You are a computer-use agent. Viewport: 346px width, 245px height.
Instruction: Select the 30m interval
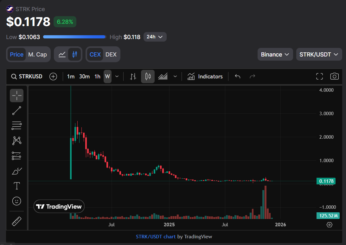(85, 76)
